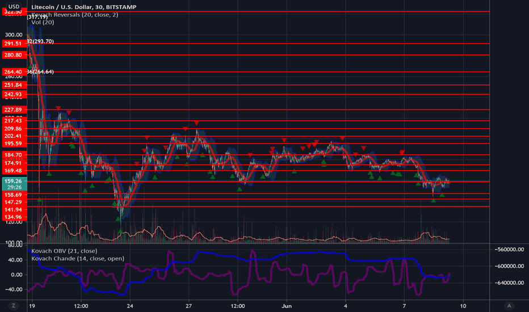The image size is (529, 312).
Task: Click the 280.80 red price label
Action: point(14,55)
